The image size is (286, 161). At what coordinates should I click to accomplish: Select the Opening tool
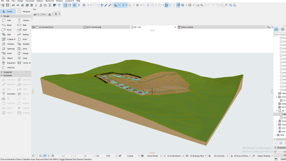click(x=8, y=49)
